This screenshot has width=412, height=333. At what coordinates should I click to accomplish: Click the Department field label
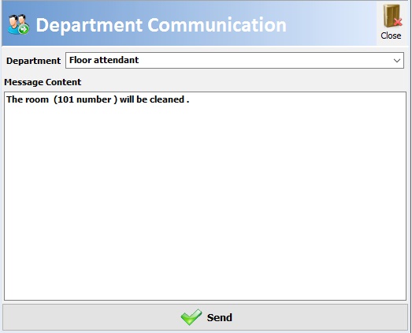(33, 61)
